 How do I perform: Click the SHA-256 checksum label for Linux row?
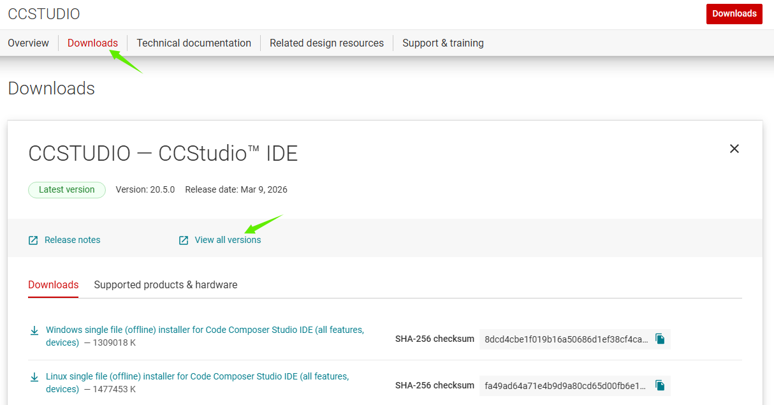click(x=435, y=385)
